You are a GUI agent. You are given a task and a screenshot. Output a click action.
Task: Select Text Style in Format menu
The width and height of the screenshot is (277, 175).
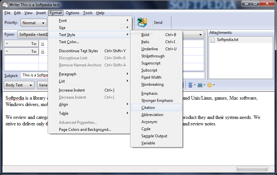tap(90, 35)
